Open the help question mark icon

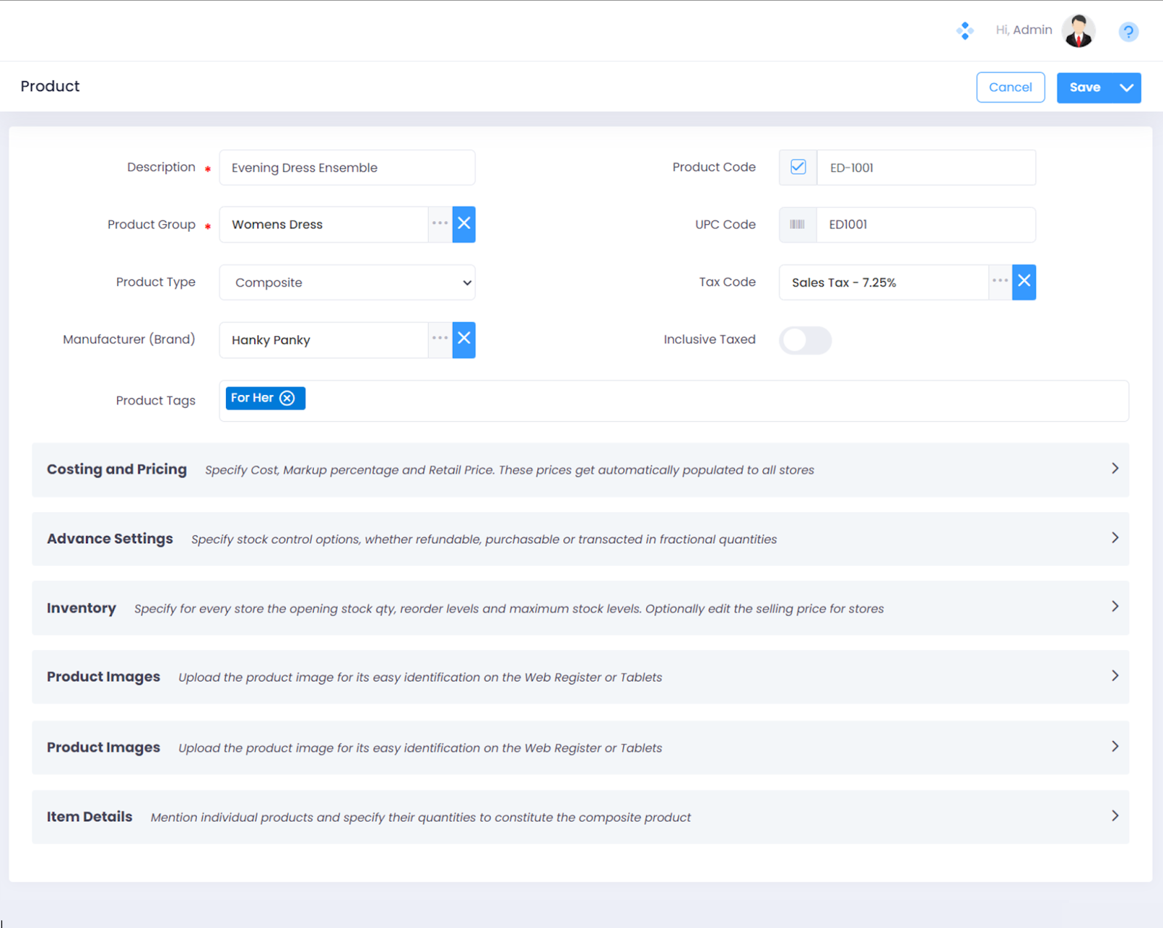1128,32
